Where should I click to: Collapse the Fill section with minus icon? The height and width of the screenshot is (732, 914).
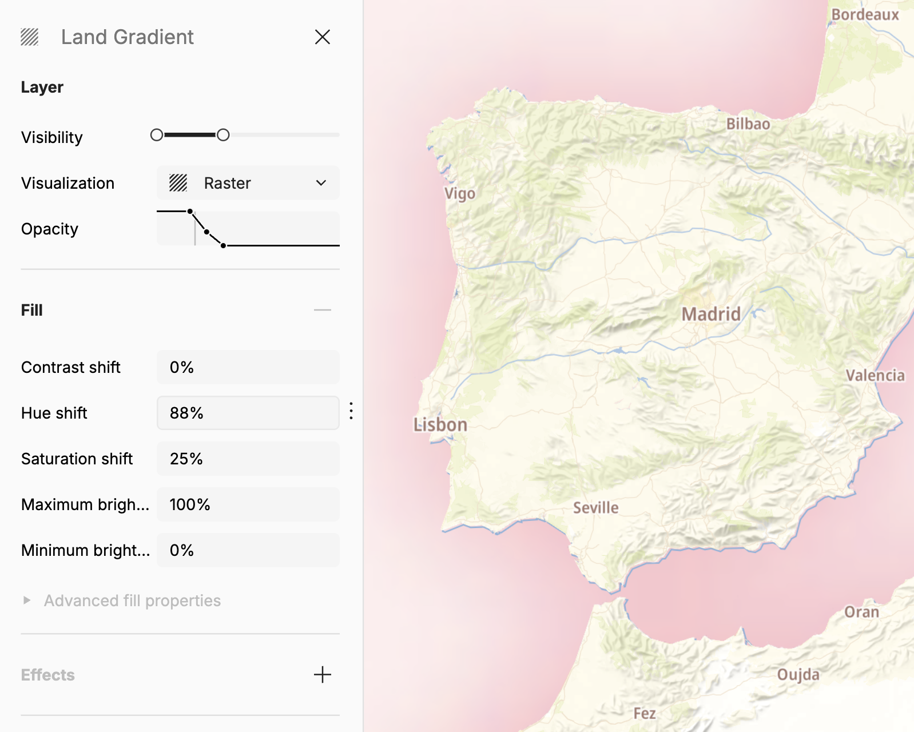(323, 310)
